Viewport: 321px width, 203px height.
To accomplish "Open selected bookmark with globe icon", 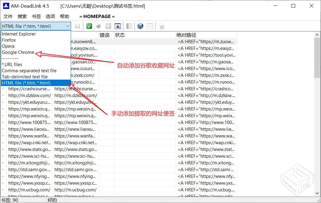I will (140, 26).
